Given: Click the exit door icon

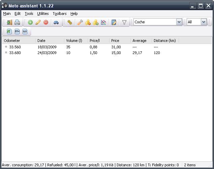Looking at the screenshot, I should point(9,22).
